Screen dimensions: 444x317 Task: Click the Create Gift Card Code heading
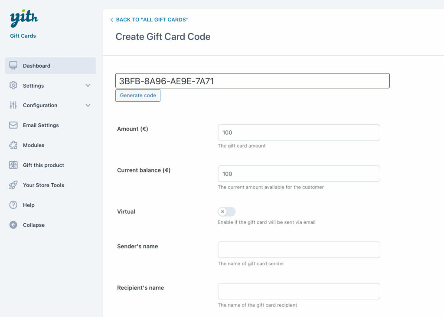click(163, 36)
